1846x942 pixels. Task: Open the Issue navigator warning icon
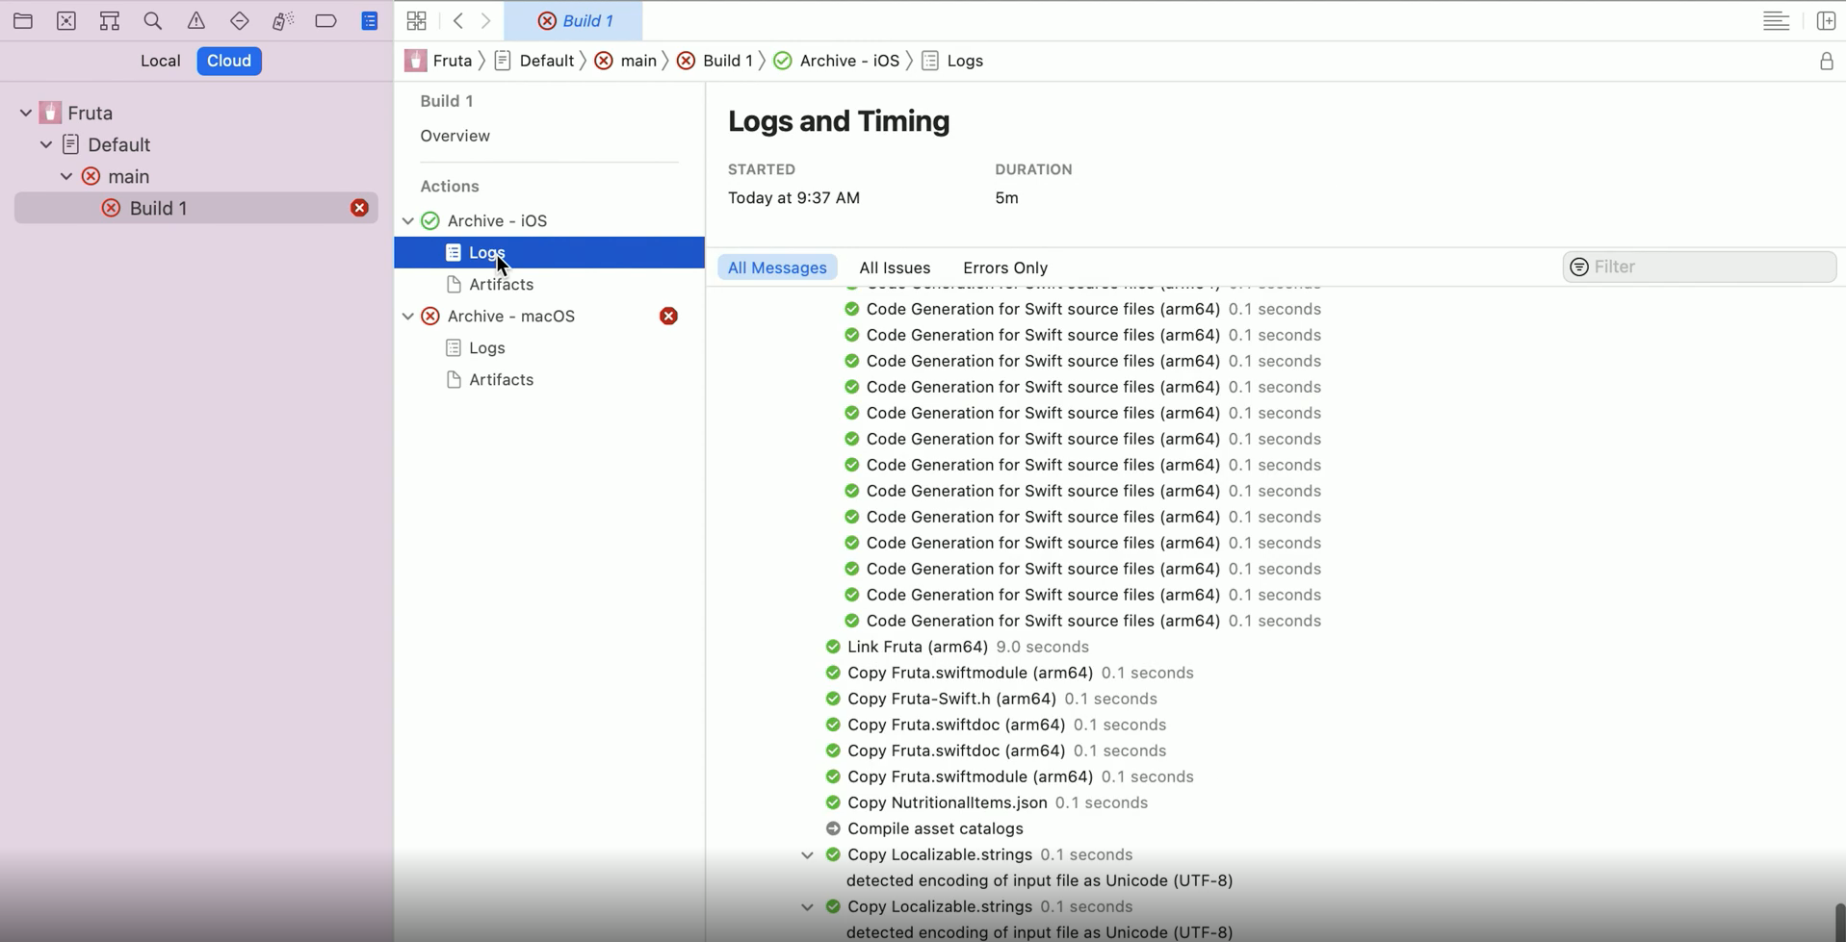(196, 20)
